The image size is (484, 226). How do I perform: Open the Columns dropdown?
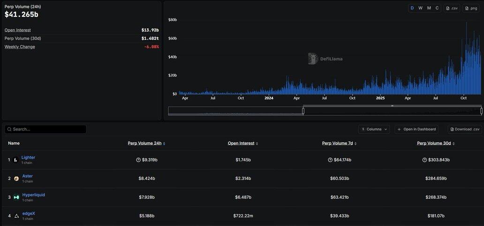coord(374,129)
